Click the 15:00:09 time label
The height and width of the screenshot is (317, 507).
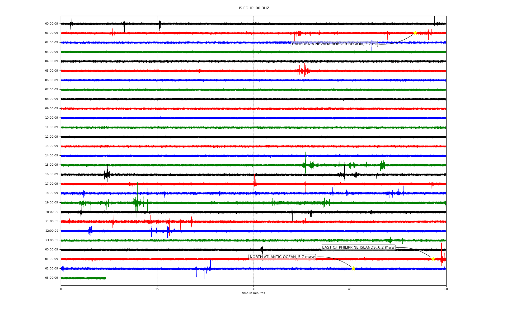pos(51,165)
